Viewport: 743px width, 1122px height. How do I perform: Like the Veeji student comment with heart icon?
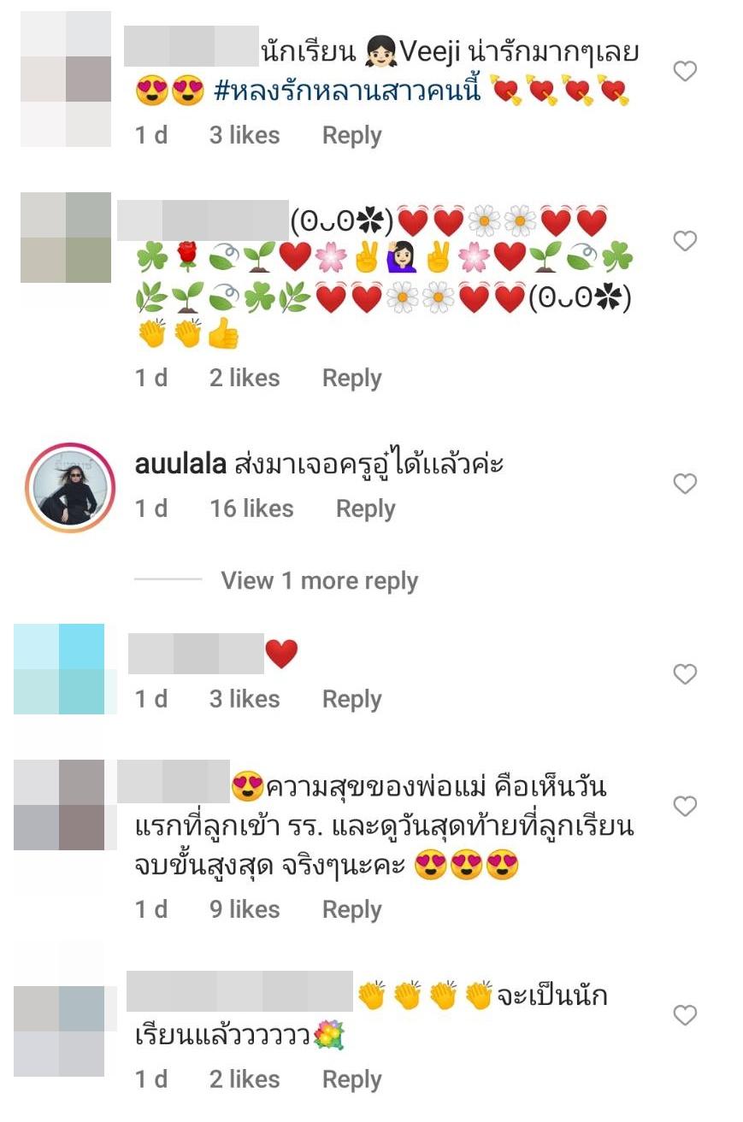click(x=685, y=72)
